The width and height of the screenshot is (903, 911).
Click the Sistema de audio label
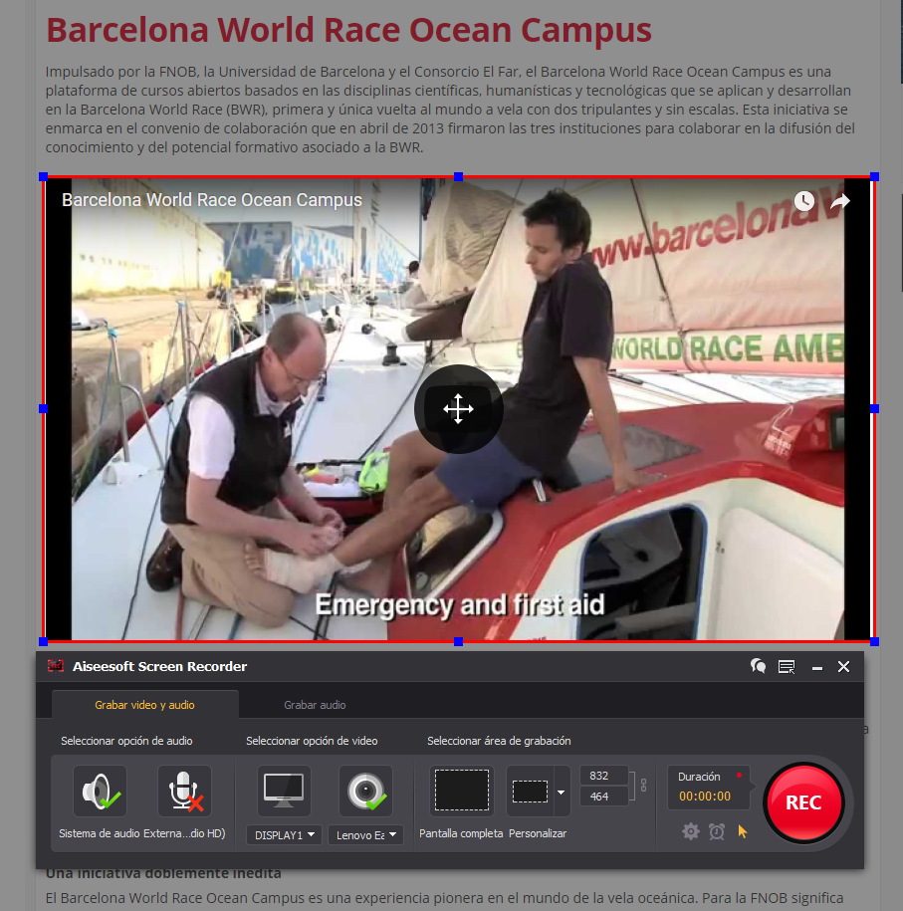[x=100, y=833]
